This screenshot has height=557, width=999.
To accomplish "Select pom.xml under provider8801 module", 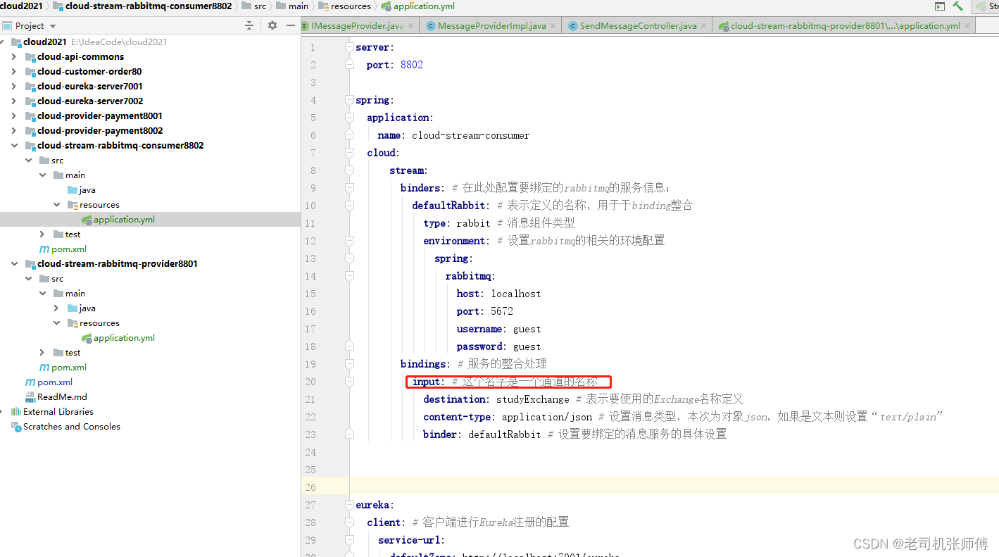I will tap(63, 368).
